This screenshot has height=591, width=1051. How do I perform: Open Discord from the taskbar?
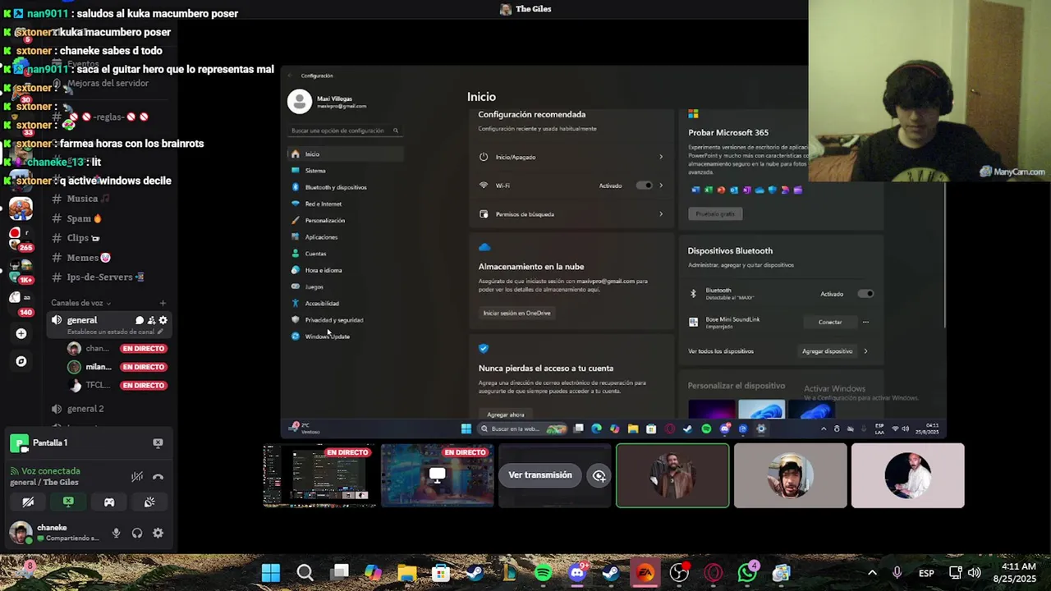click(577, 573)
